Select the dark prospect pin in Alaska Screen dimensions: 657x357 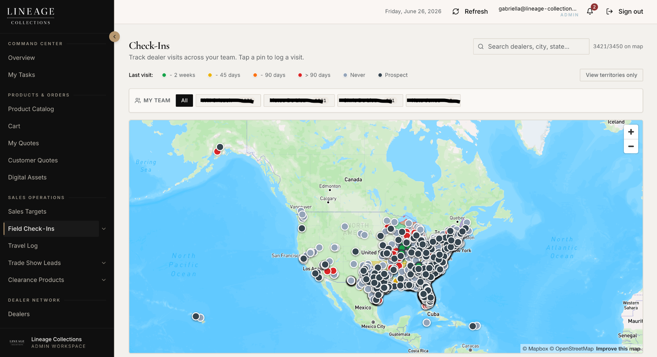(x=220, y=147)
